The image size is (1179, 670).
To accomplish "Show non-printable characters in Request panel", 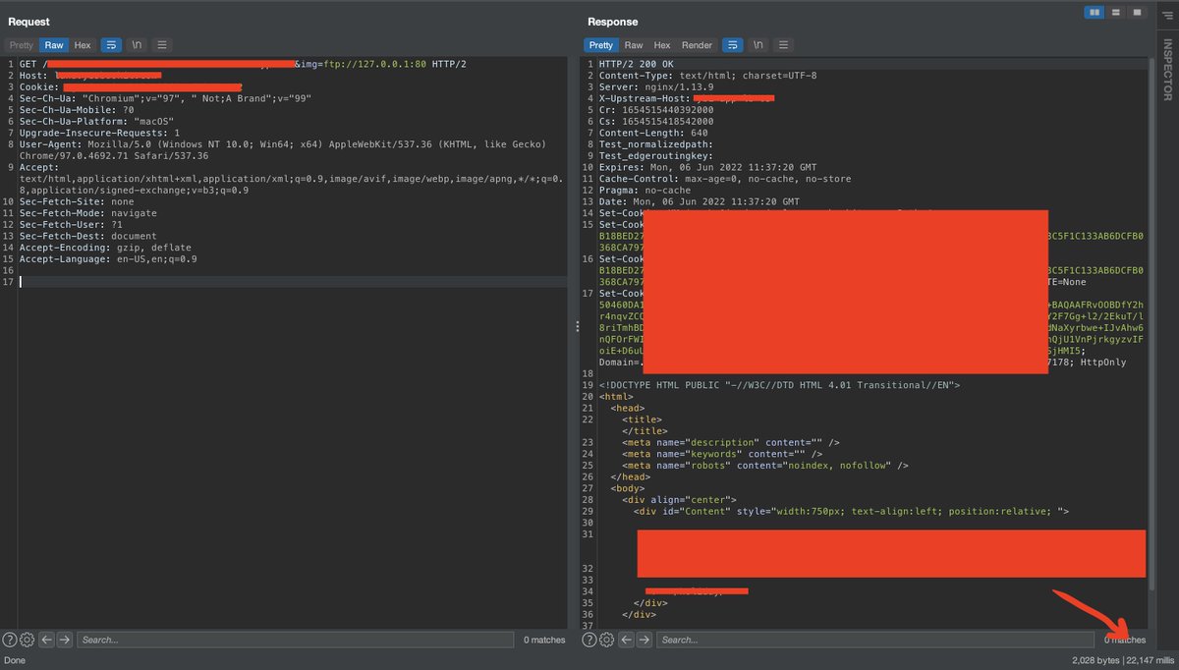I will coord(137,45).
